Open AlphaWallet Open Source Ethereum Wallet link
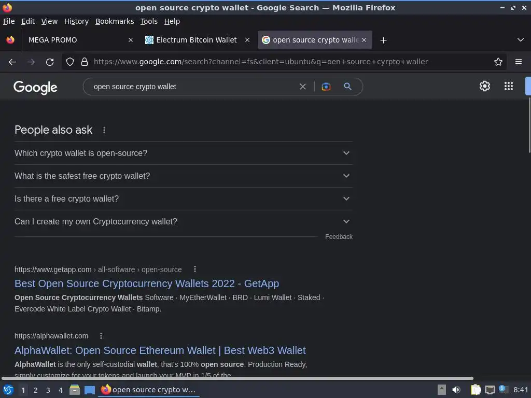The height and width of the screenshot is (398, 531). pyautogui.click(x=160, y=350)
